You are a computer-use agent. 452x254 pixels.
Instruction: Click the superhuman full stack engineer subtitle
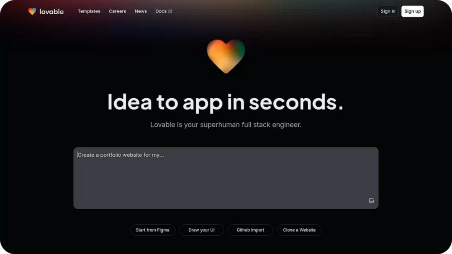226,124
